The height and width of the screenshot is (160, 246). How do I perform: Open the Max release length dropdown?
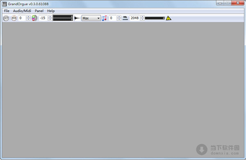[91, 18]
